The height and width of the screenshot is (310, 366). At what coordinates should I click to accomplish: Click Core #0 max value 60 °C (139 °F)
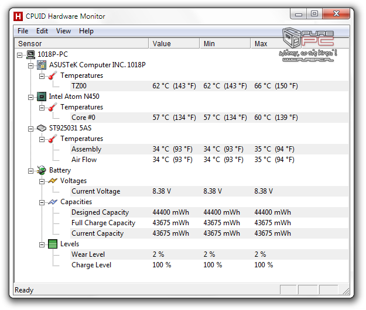click(276, 118)
